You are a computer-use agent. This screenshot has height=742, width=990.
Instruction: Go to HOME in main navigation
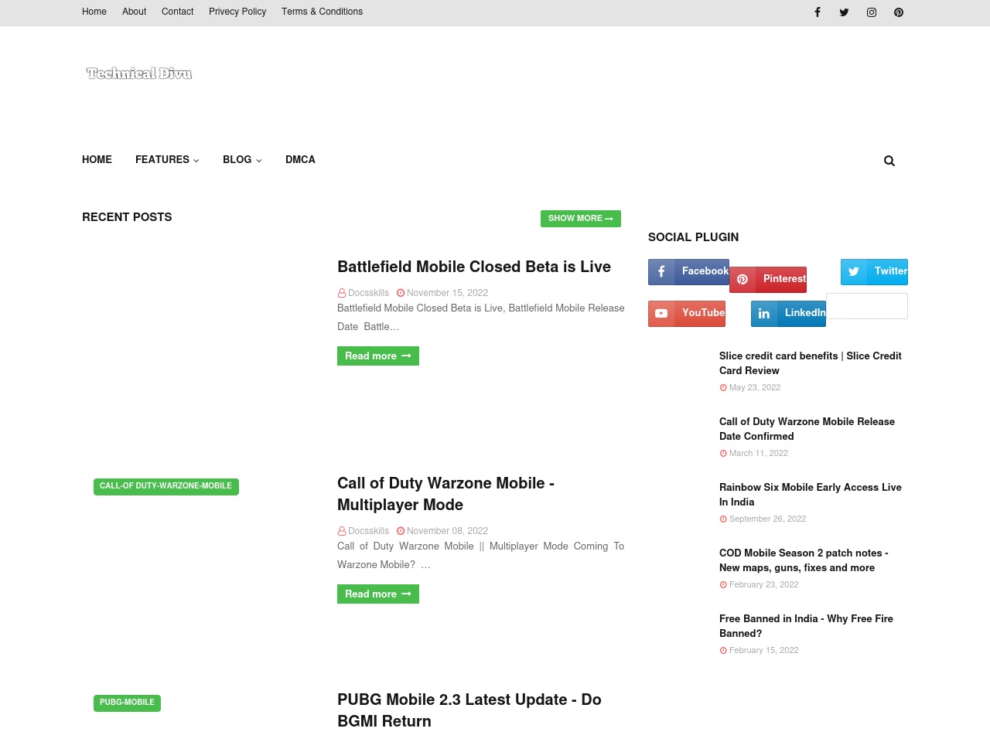(97, 159)
